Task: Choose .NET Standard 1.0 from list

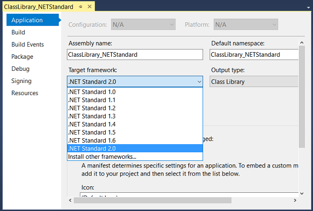Action: 135,92
